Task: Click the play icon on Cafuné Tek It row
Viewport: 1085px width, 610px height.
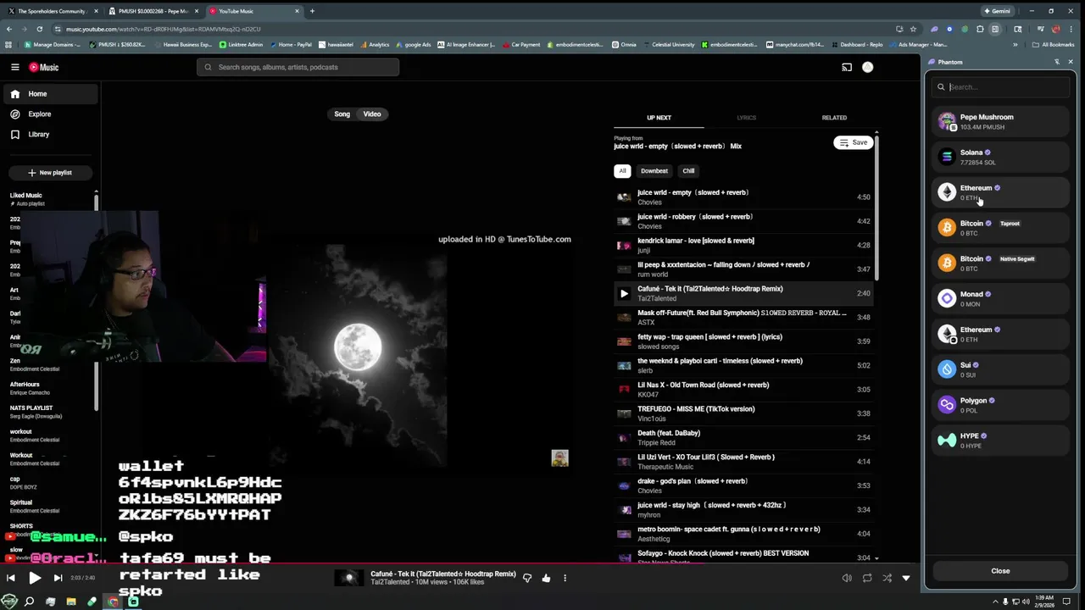Action: tap(624, 293)
